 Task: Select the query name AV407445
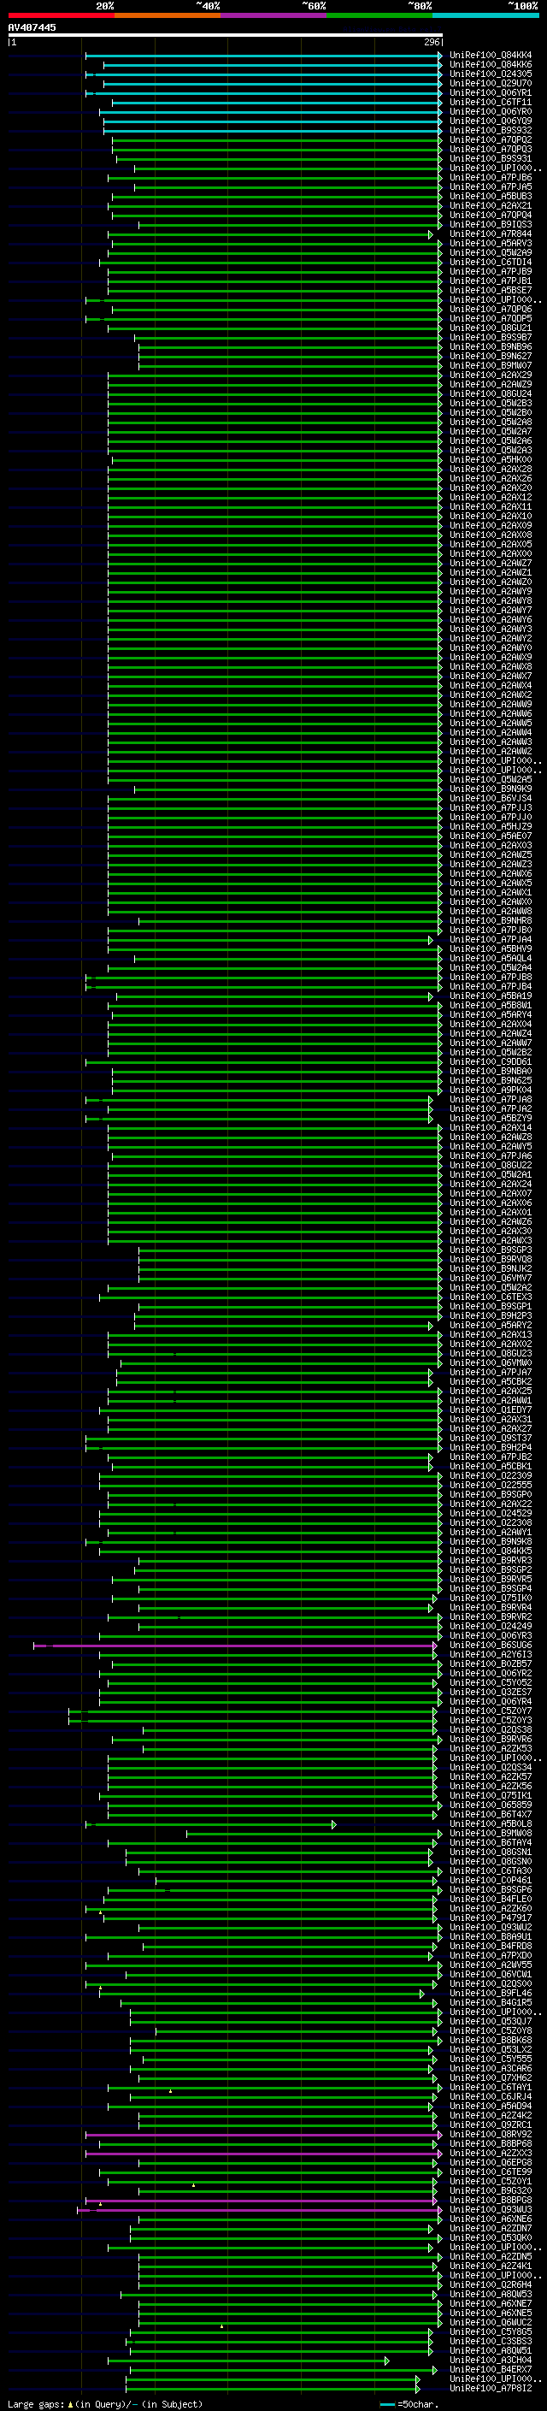tap(32, 27)
